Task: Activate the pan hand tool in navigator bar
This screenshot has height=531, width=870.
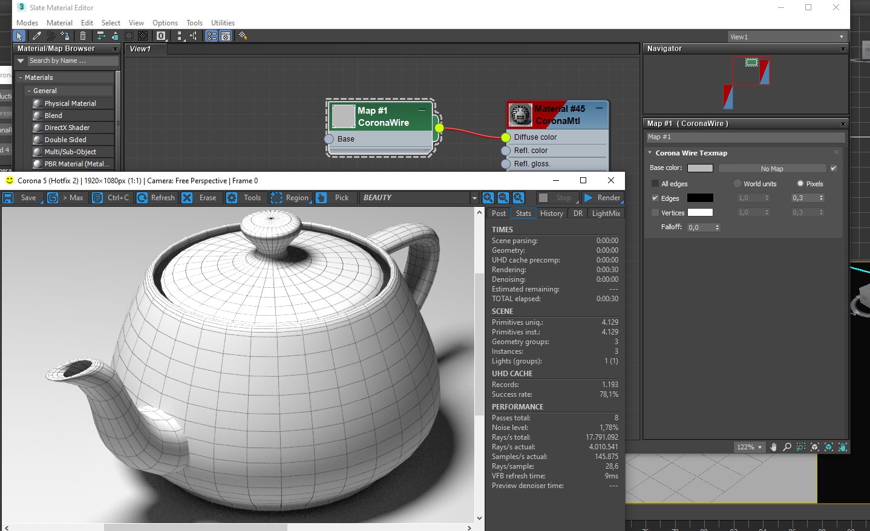Action: pyautogui.click(x=773, y=447)
